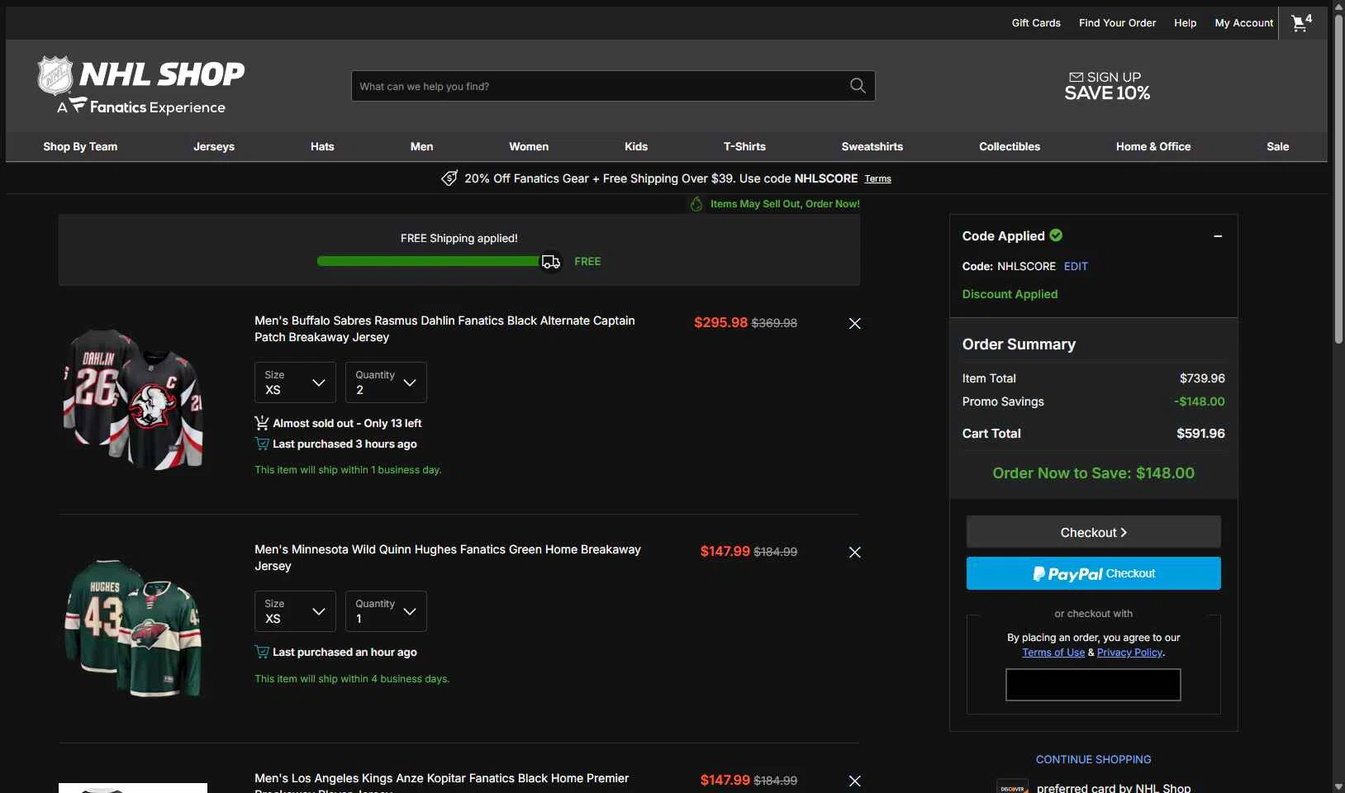Click the promo tag icon in banner
This screenshot has height=793, width=1345.
tap(449, 178)
